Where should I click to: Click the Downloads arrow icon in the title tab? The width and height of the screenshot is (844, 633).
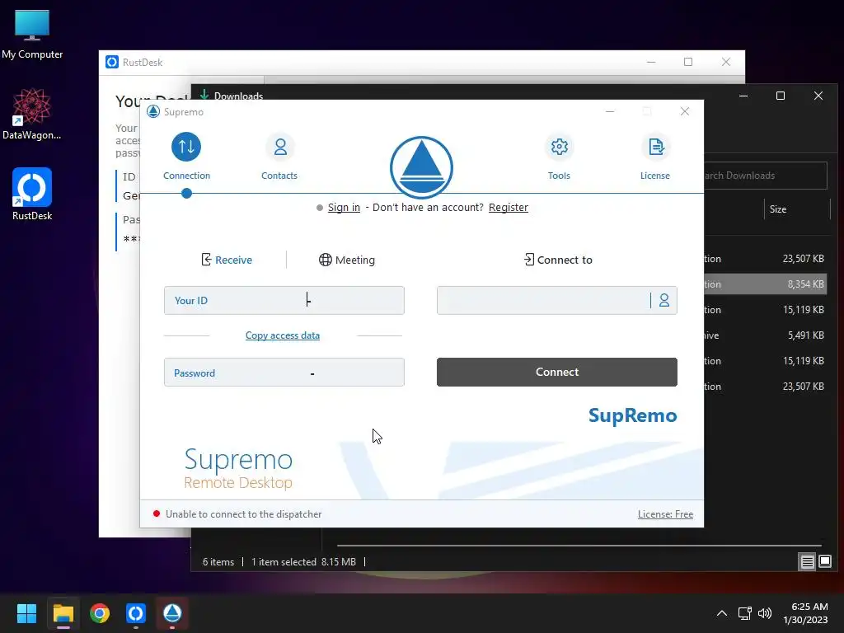204,95
